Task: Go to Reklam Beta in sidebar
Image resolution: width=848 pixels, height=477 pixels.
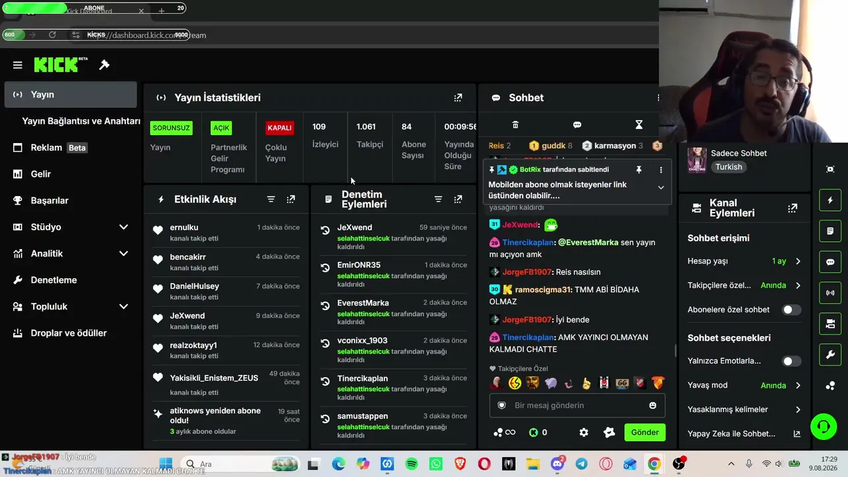Action: [70, 148]
